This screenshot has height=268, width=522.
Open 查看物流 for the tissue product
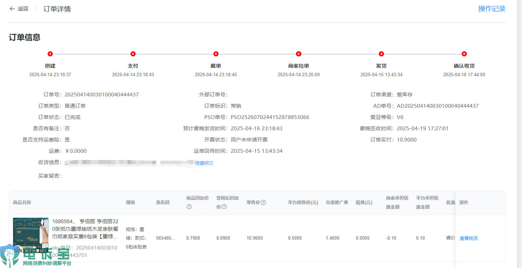click(x=469, y=238)
